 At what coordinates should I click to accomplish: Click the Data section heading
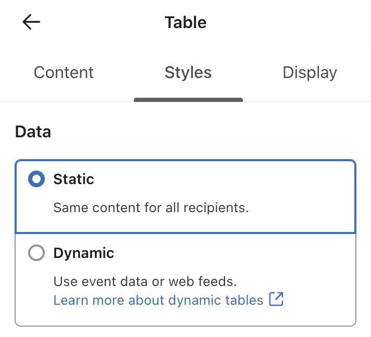[x=33, y=132]
